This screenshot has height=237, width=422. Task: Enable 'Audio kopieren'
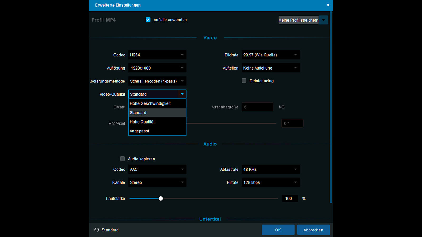click(x=122, y=159)
